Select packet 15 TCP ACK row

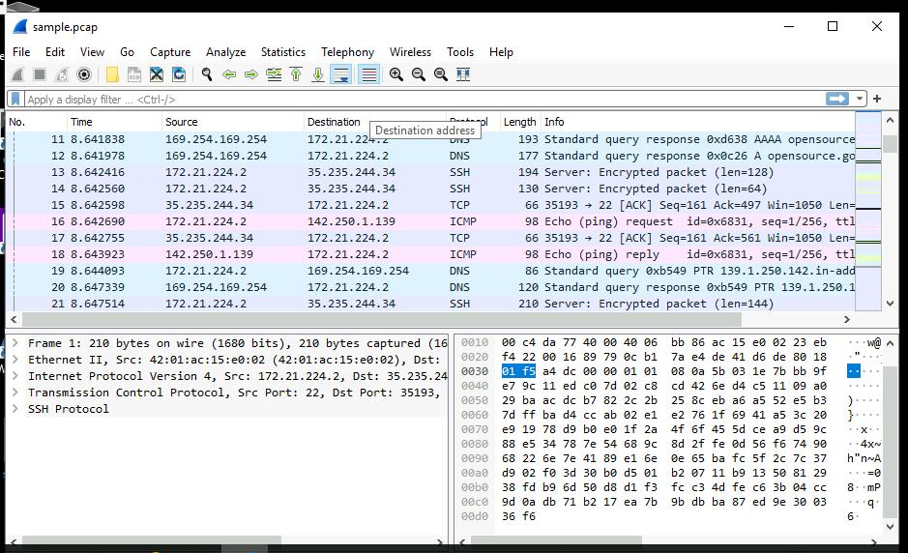tap(430, 205)
